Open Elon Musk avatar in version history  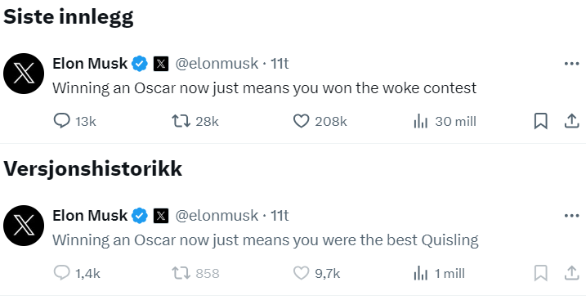pos(24,226)
